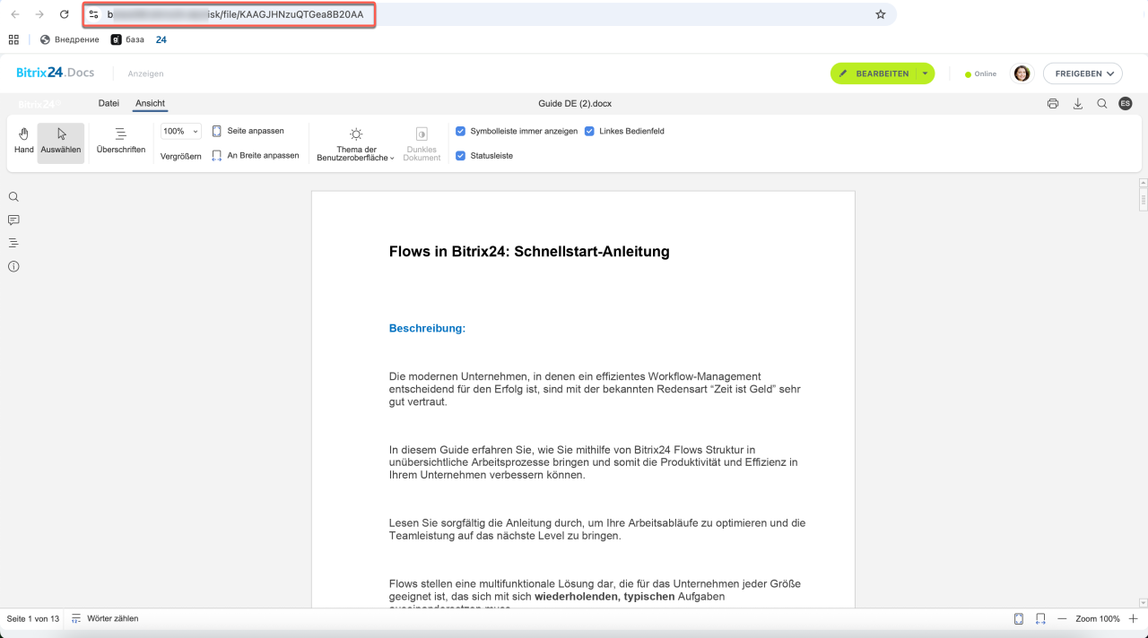
Task: Click the print icon in header
Action: pyautogui.click(x=1053, y=104)
